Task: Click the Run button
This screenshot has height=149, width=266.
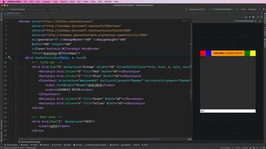Action: coord(243,9)
